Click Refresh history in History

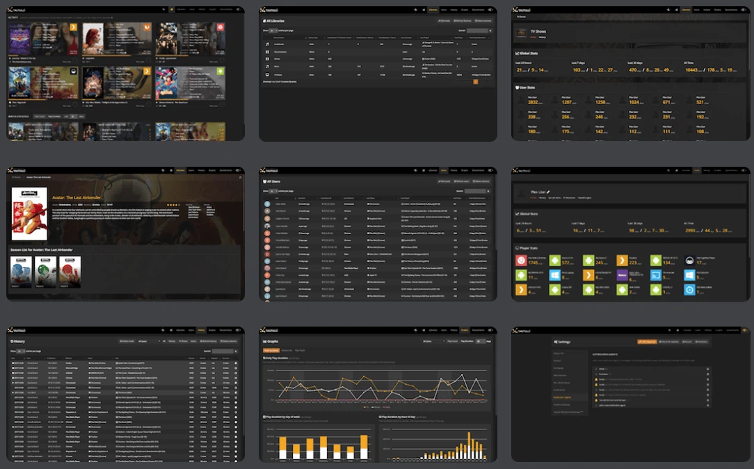[x=209, y=341]
